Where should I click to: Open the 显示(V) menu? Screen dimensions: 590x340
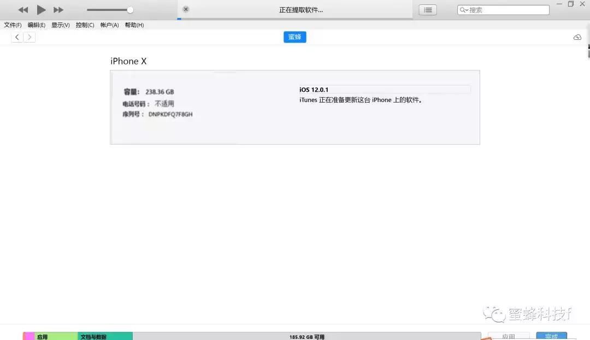(x=61, y=25)
